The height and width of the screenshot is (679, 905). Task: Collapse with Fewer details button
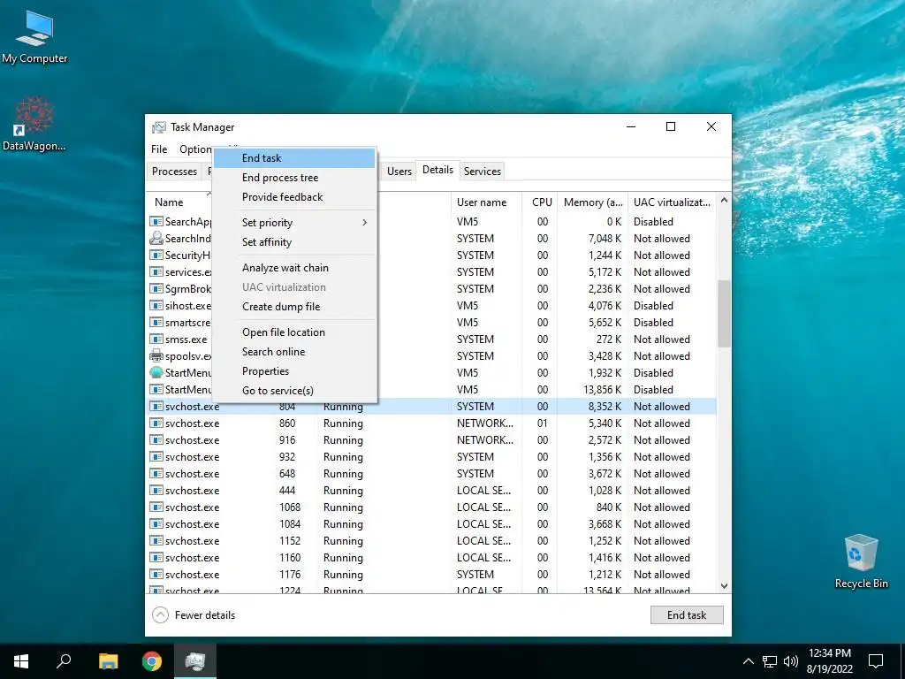194,615
